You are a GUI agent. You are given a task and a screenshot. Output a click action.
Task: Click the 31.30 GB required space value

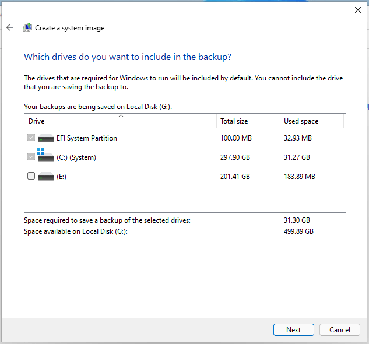pos(297,220)
